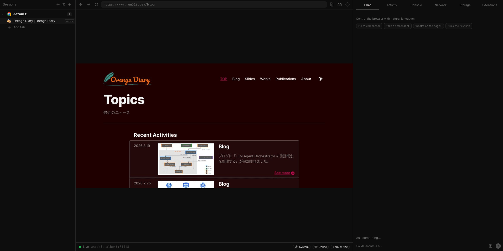The height and width of the screenshot is (251, 503).
Task: Click the Go to vercel.com suggestion
Action: [x=369, y=26]
